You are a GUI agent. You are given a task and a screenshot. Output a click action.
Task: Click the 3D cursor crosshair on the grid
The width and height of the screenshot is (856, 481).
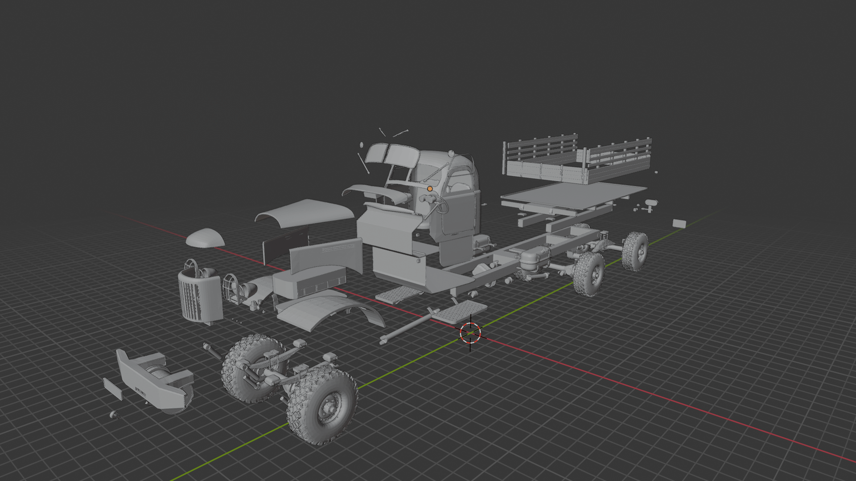coord(470,333)
